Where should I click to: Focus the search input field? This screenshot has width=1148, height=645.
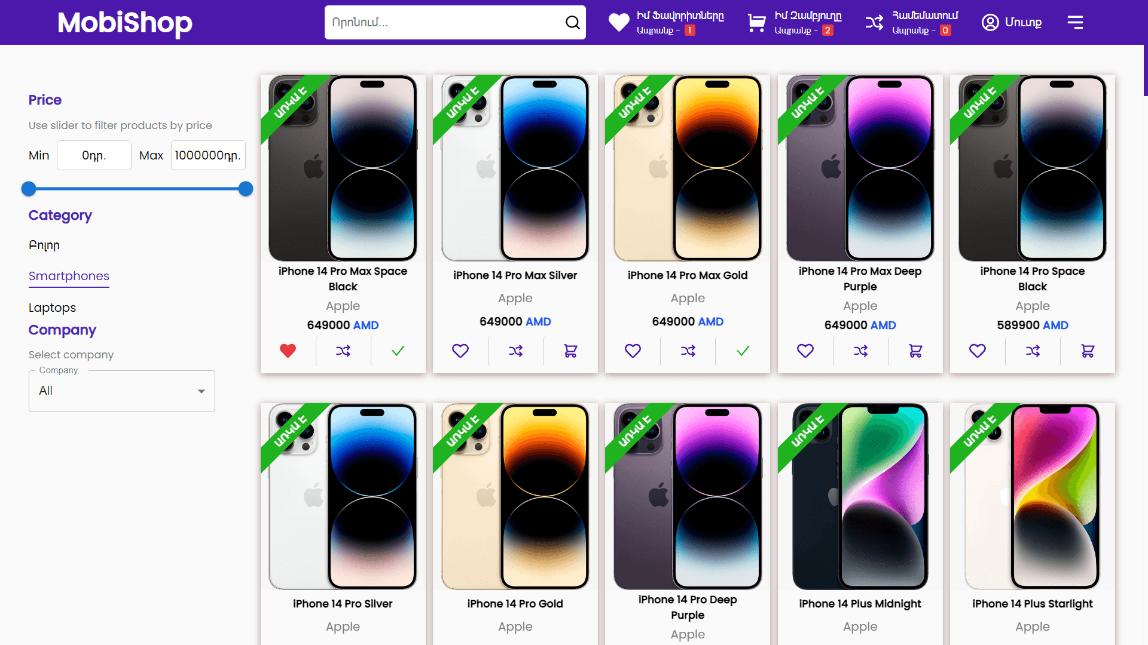(442, 23)
